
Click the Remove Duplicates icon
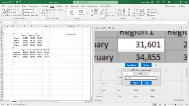[x=124, y=12]
